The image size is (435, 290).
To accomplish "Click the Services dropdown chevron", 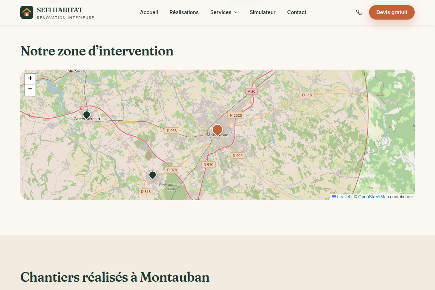I will point(236,12).
